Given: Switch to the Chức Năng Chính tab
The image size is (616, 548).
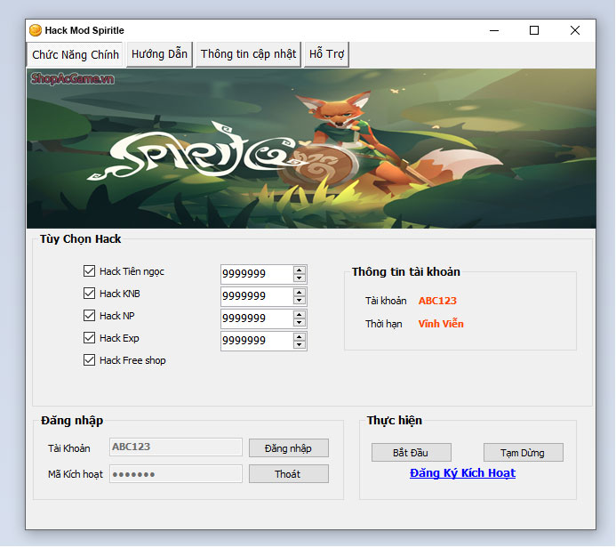Looking at the screenshot, I should [x=76, y=54].
